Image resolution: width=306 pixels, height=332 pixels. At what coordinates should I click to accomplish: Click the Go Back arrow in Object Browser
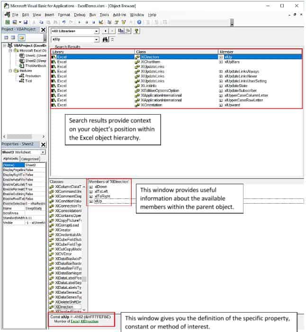pos(105,31)
